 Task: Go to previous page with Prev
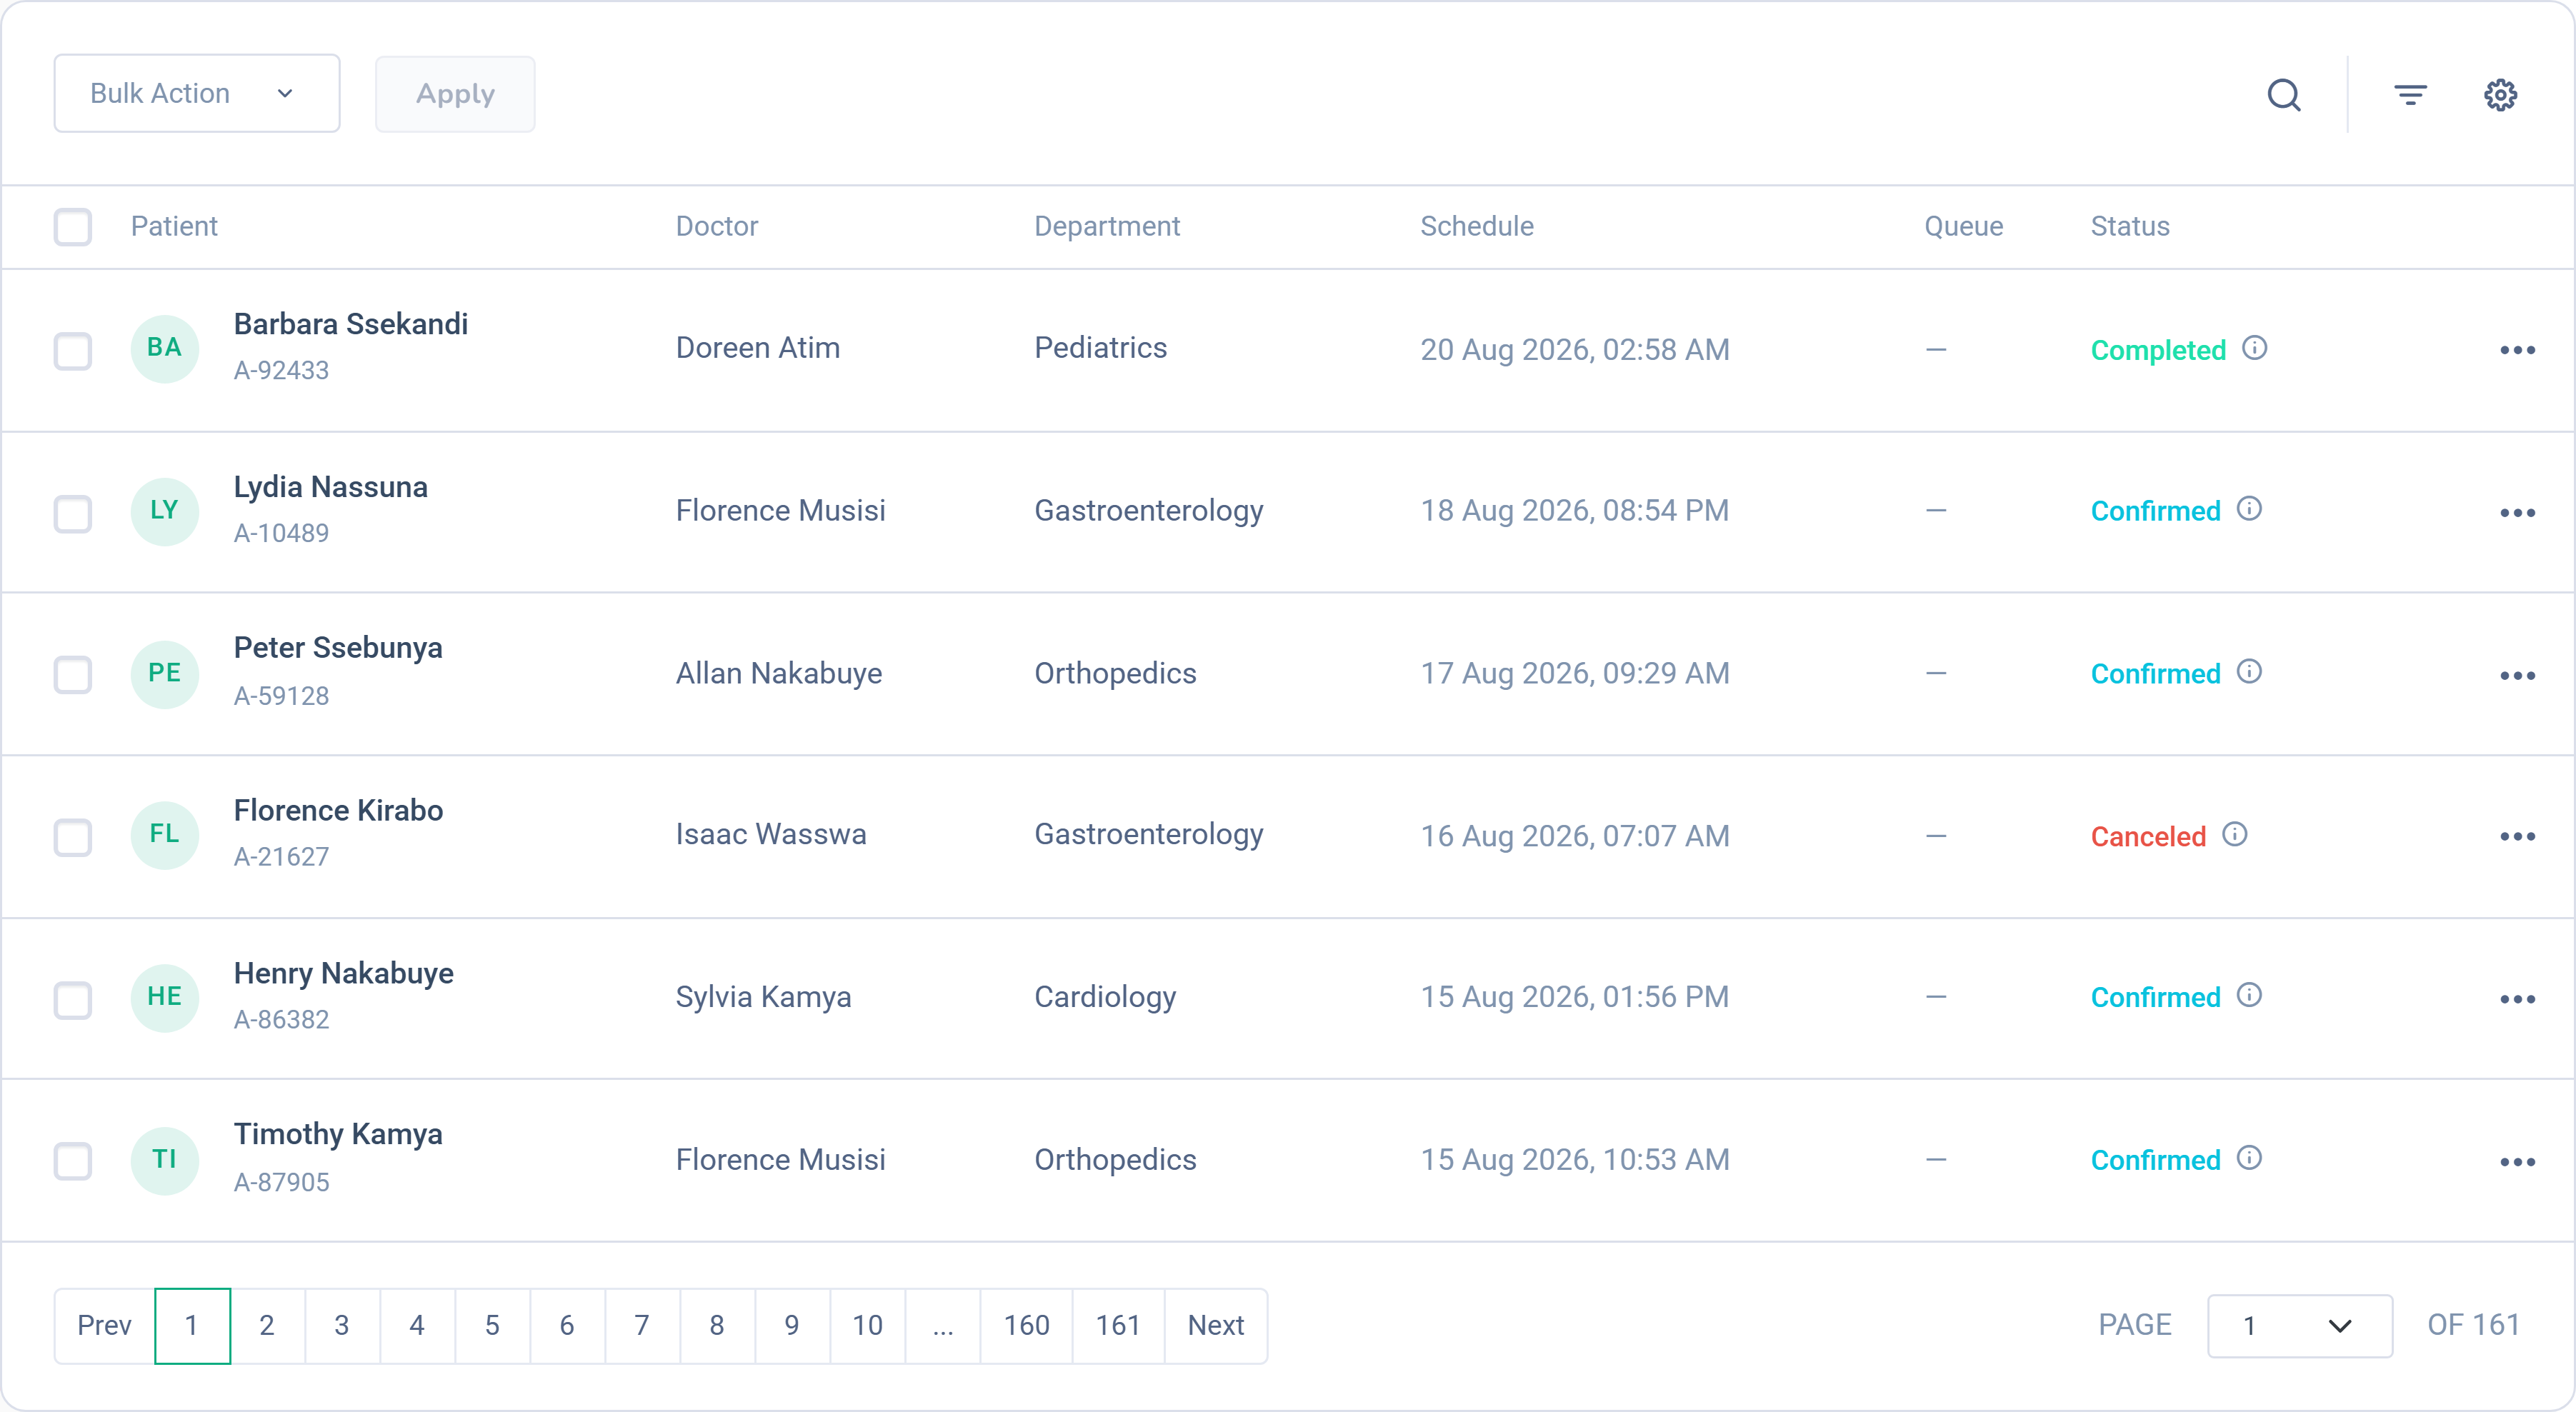(x=105, y=1326)
